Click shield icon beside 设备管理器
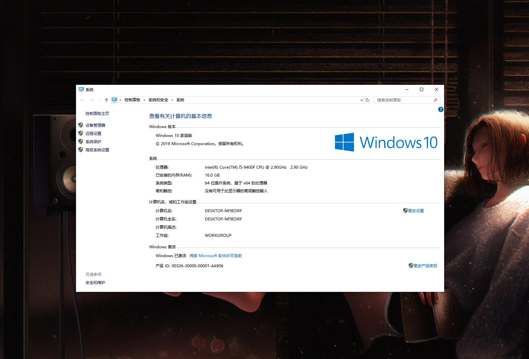 pyautogui.click(x=81, y=125)
